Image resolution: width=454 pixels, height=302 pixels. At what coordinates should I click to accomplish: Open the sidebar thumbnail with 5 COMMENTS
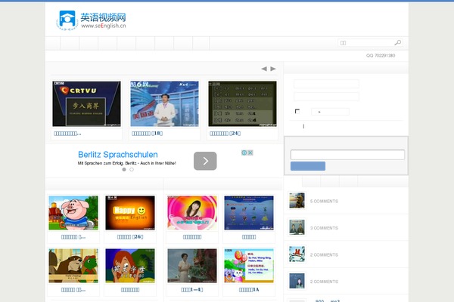click(297, 201)
